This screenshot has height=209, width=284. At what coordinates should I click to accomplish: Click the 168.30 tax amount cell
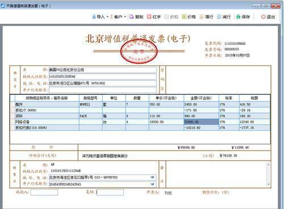(254, 116)
